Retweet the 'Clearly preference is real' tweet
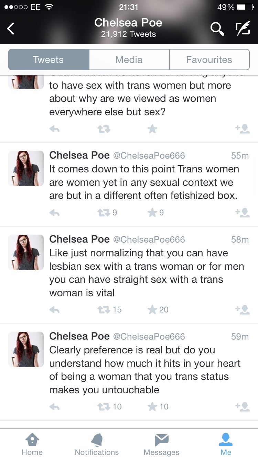The height and width of the screenshot is (459, 258). point(104,407)
